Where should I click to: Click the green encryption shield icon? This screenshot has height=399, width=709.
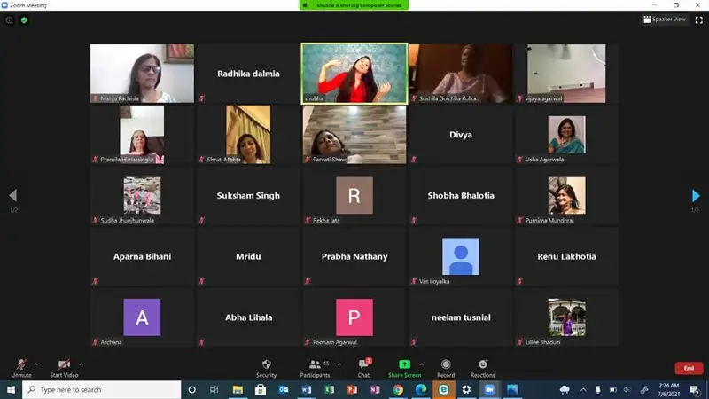(x=24, y=20)
